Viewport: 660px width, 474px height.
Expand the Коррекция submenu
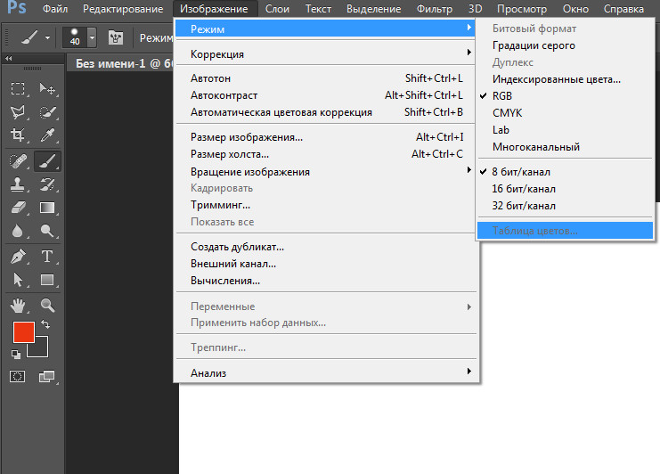tap(325, 53)
